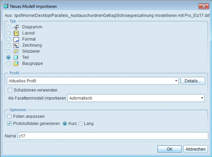Click the Format frame icon
This screenshot has width=212, height=157.
pos(16,39)
